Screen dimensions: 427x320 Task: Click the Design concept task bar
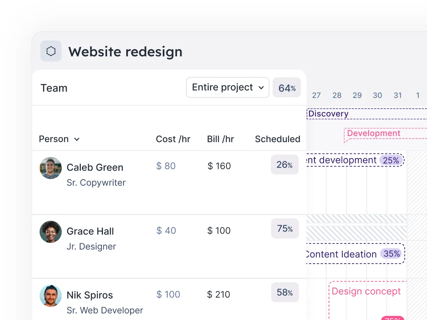(x=366, y=291)
